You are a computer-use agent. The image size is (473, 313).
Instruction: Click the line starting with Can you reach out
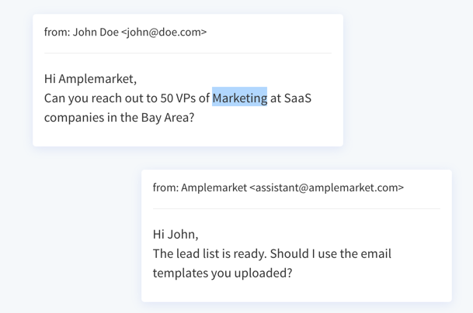(178, 98)
